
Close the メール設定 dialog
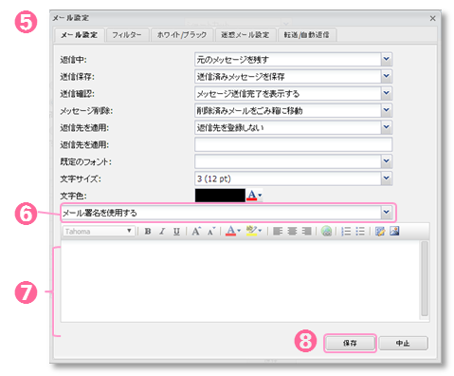point(432,18)
